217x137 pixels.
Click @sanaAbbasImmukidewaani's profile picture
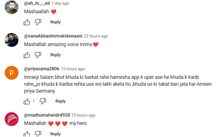tap(12, 40)
